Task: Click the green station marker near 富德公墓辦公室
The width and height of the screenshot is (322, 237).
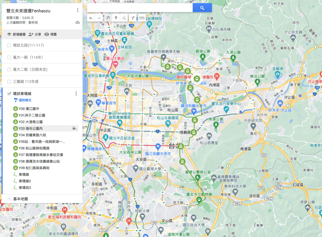Action: point(182,162)
